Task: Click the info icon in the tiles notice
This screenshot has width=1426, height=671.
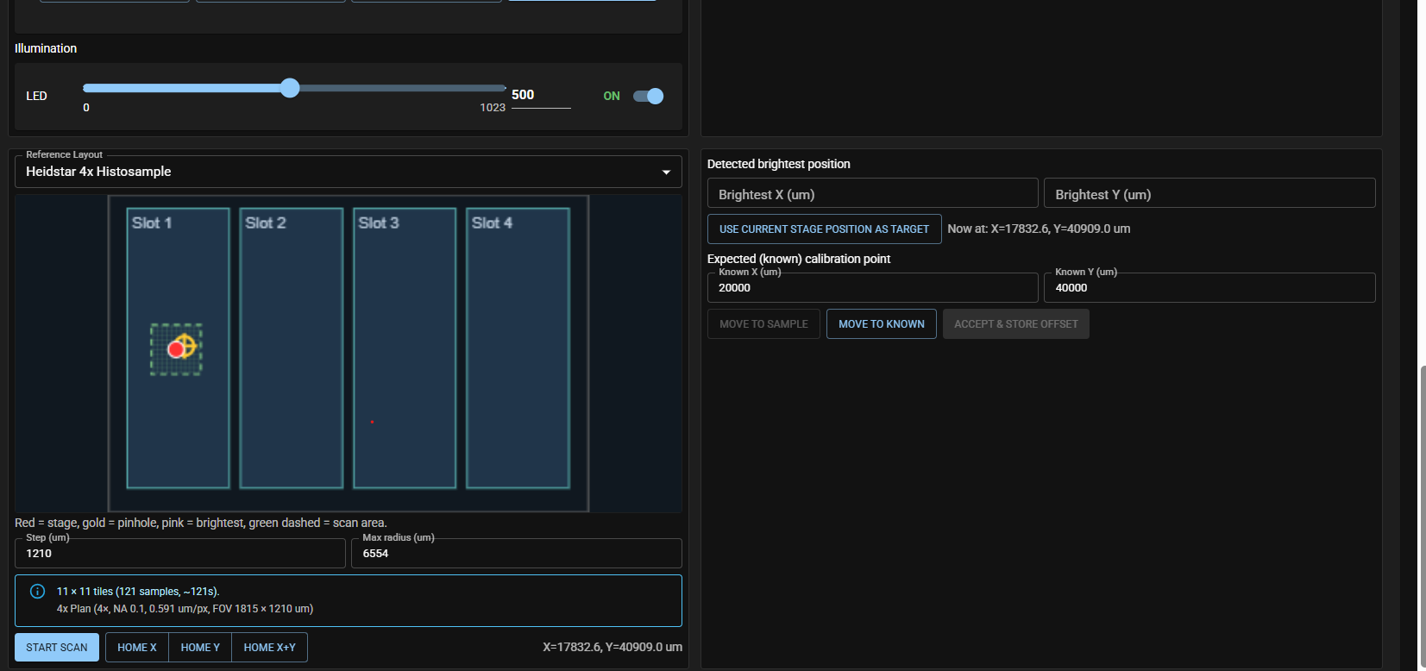Action: [37, 592]
